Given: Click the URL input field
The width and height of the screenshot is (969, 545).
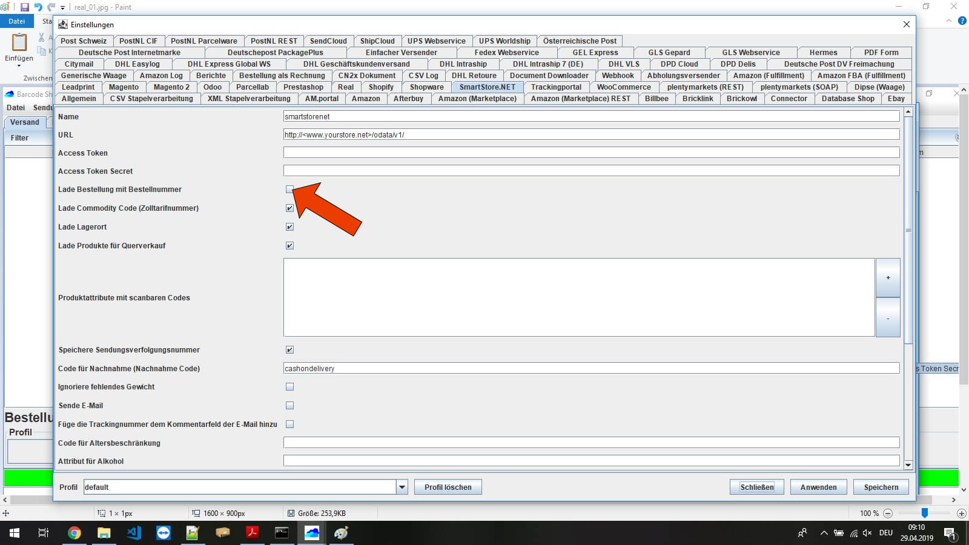Looking at the screenshot, I should tap(591, 134).
